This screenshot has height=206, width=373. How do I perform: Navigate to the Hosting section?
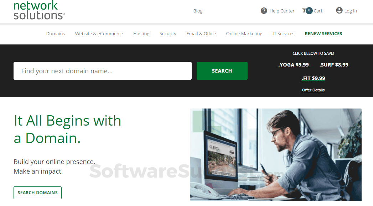pyautogui.click(x=141, y=33)
